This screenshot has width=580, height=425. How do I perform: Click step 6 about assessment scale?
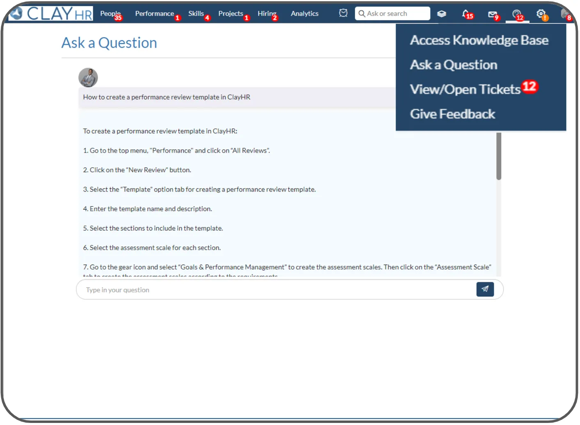[x=152, y=248]
